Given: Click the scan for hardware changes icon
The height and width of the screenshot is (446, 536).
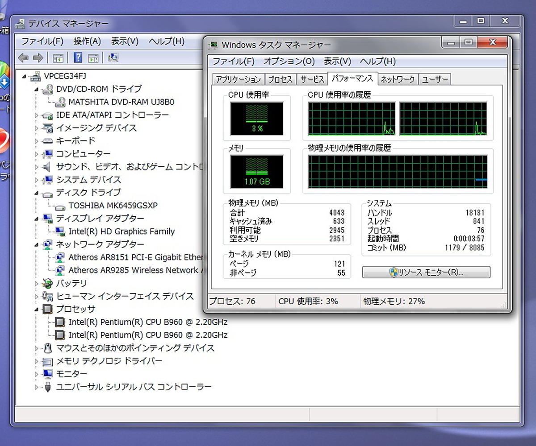Looking at the screenshot, I should click(x=113, y=58).
